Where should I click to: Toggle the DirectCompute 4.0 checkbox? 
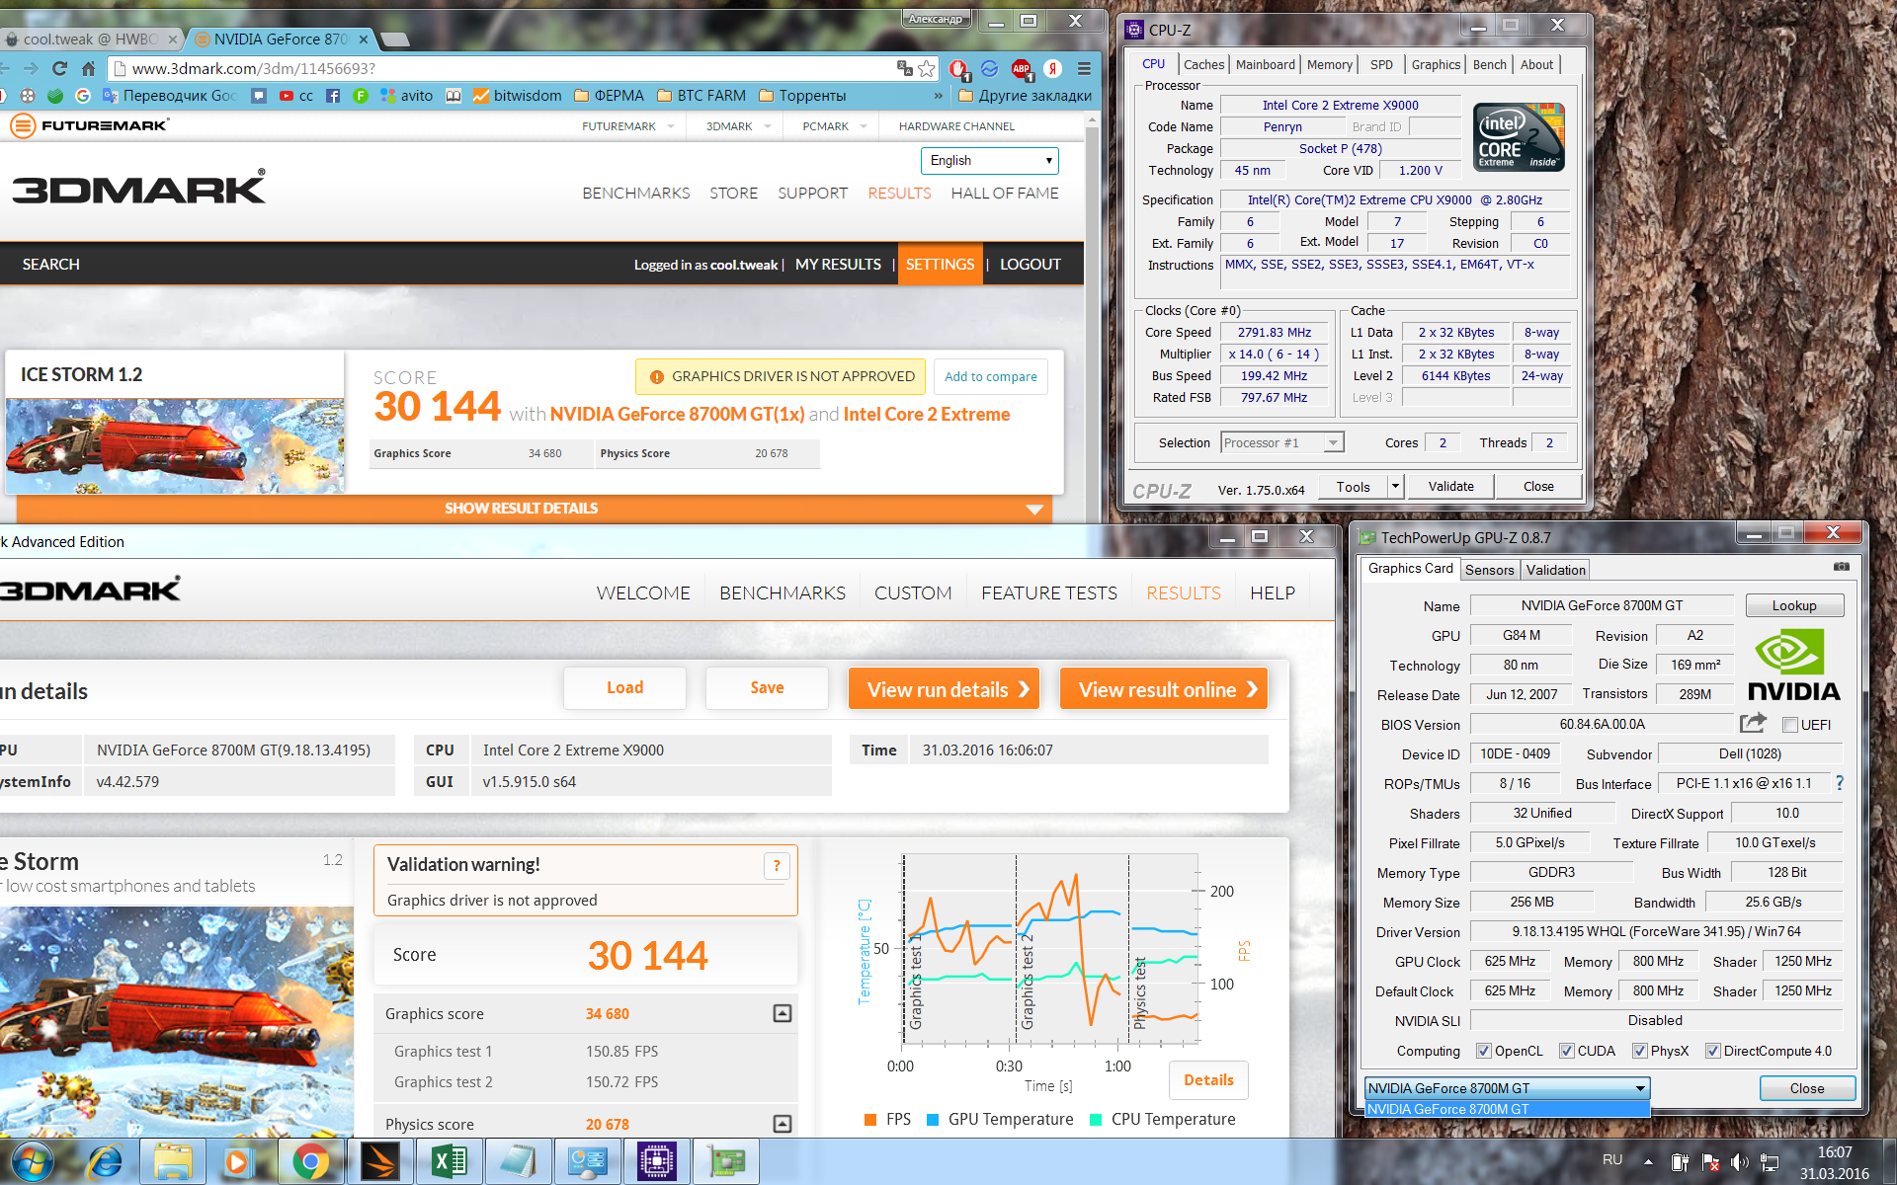click(1712, 1051)
